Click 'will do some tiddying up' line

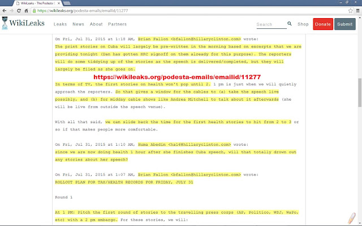tap(169, 62)
